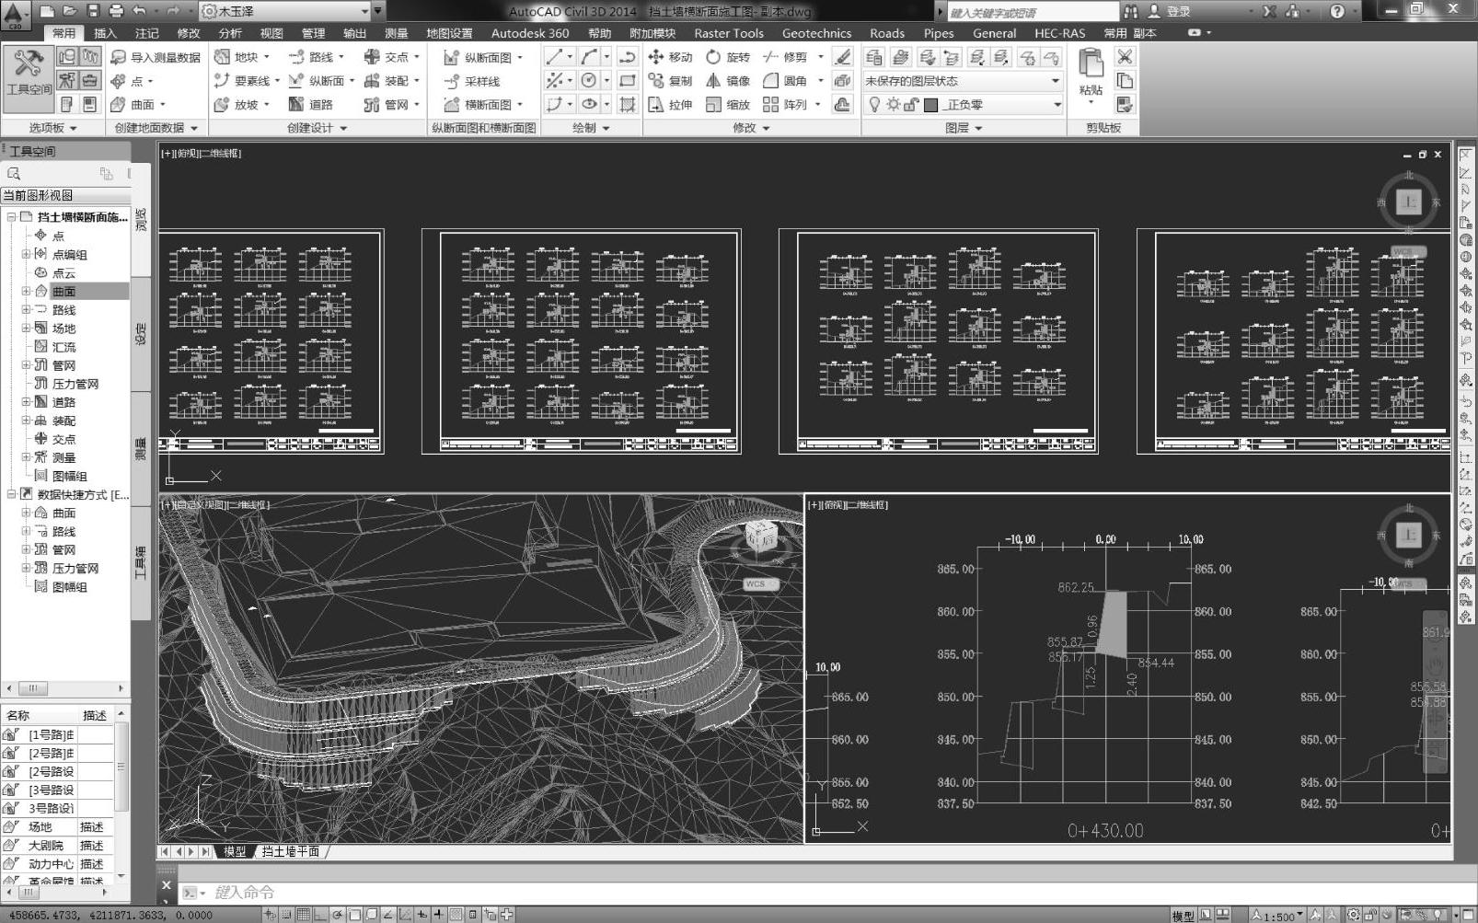Select the 大剧院 row in the item list

[57, 845]
